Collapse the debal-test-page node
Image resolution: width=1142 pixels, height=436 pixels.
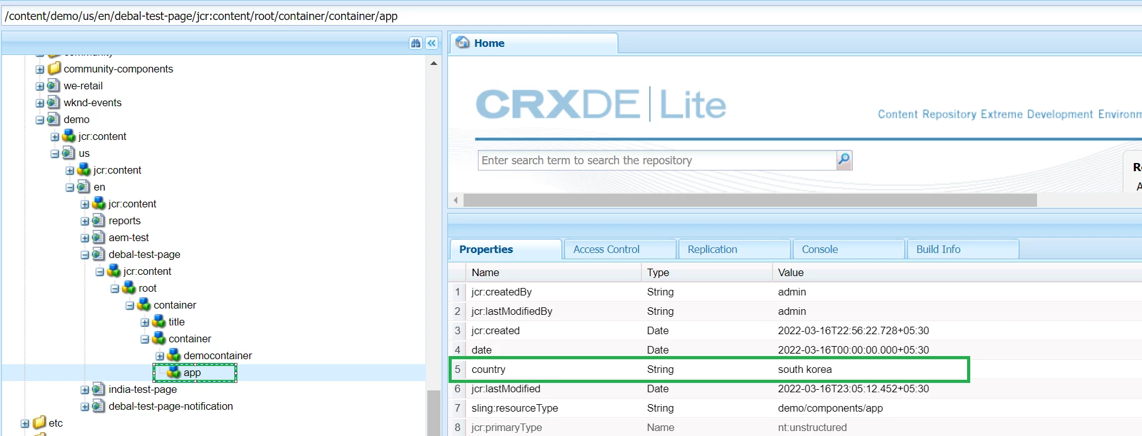point(85,255)
